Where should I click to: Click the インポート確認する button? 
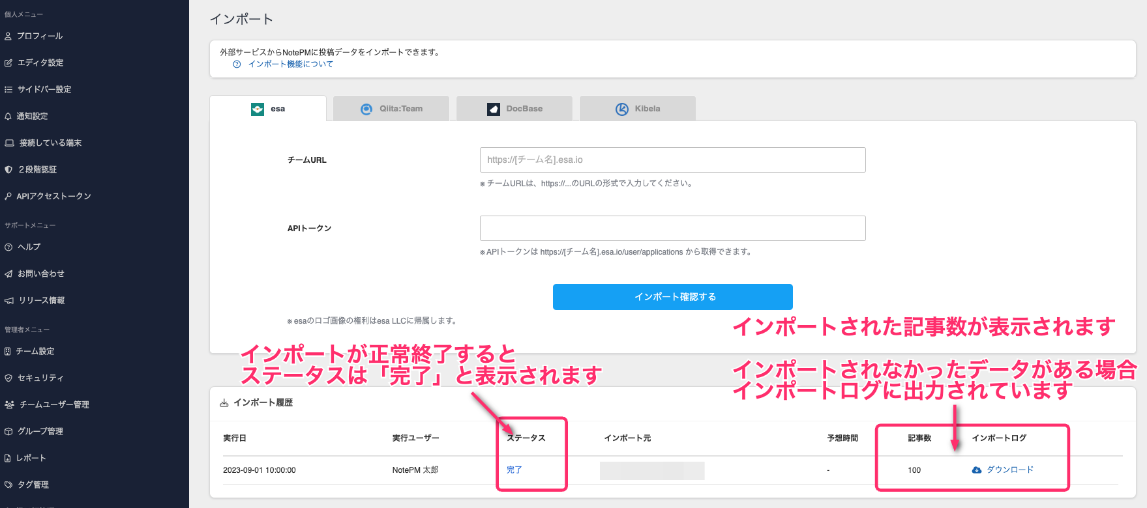[x=673, y=297]
